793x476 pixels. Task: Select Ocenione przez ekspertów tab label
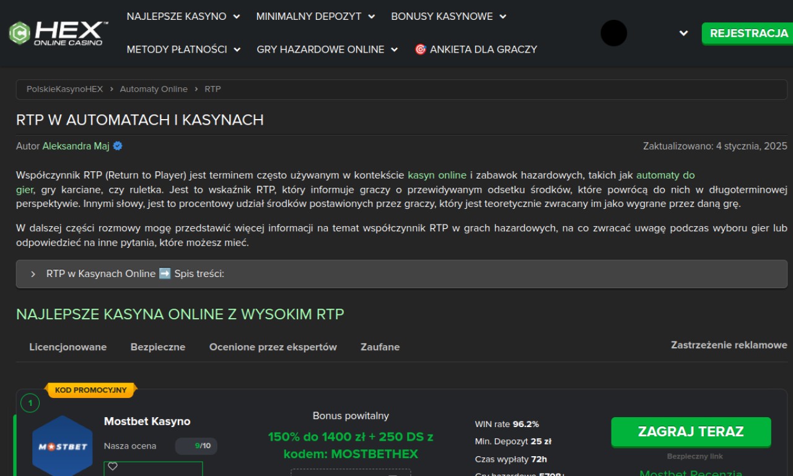click(273, 347)
